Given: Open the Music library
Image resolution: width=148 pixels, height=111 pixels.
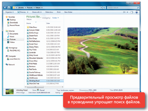Looking at the screenshot, I should pyautogui.click(x=11, y=37).
